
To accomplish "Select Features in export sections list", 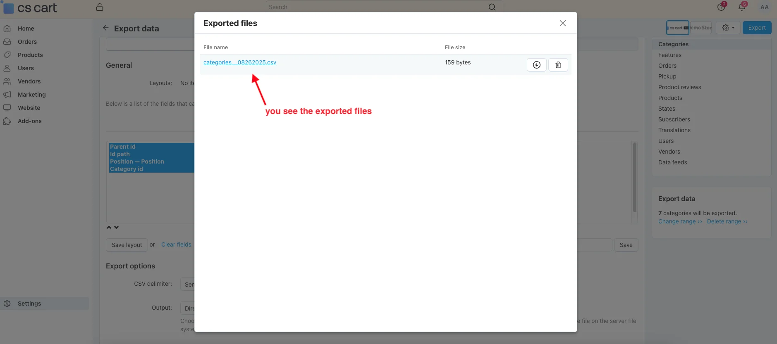I will [x=669, y=55].
